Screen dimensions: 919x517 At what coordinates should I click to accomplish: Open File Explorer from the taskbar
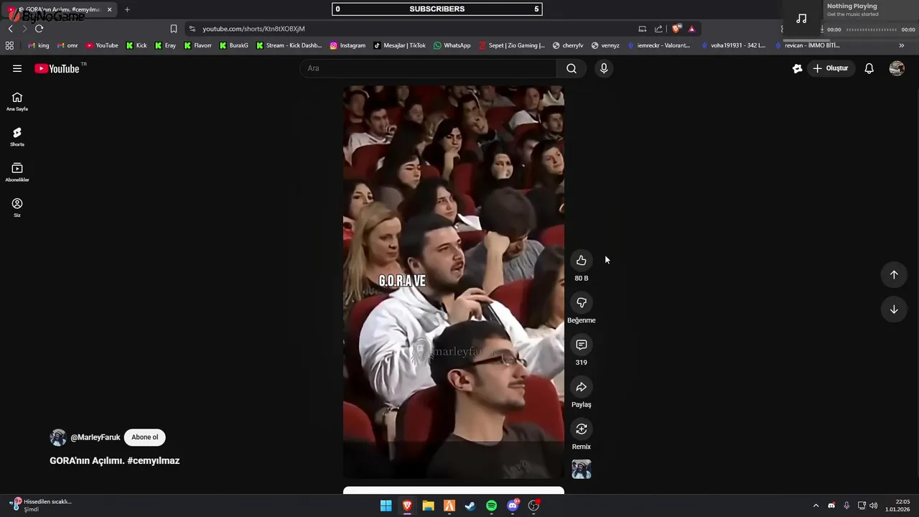428,506
